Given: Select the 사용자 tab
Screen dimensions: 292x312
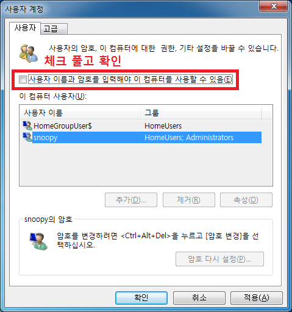Looking at the screenshot, I should [25, 28].
